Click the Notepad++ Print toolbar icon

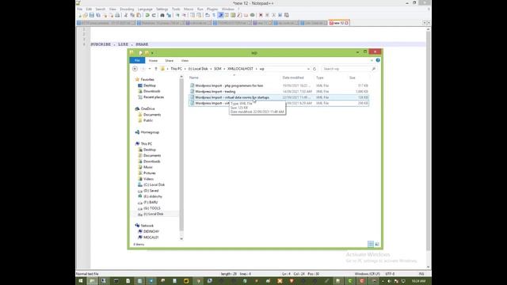pos(117,15)
